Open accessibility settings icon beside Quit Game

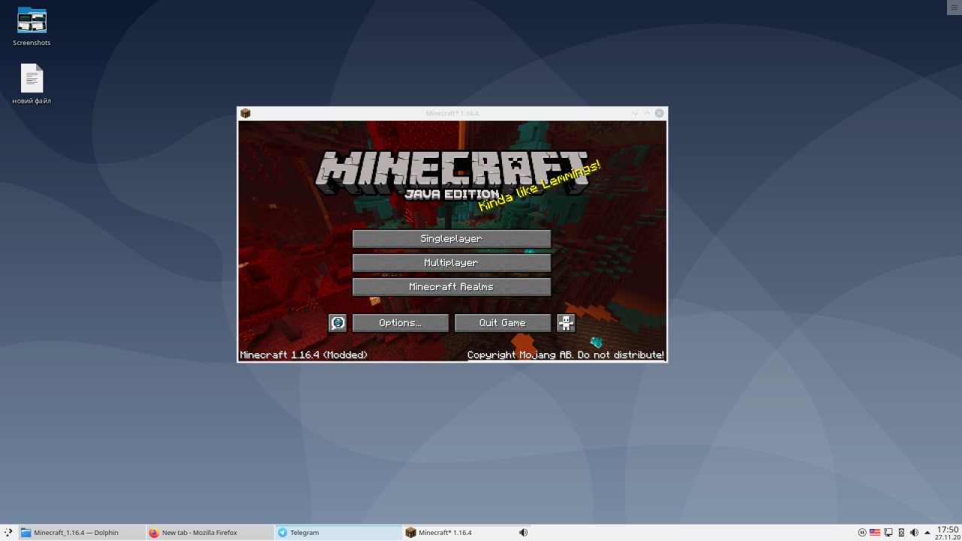click(x=566, y=323)
